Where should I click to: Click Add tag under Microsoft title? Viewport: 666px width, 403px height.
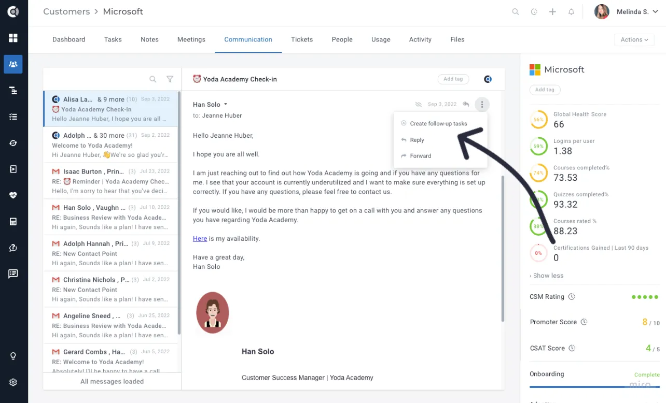545,90
